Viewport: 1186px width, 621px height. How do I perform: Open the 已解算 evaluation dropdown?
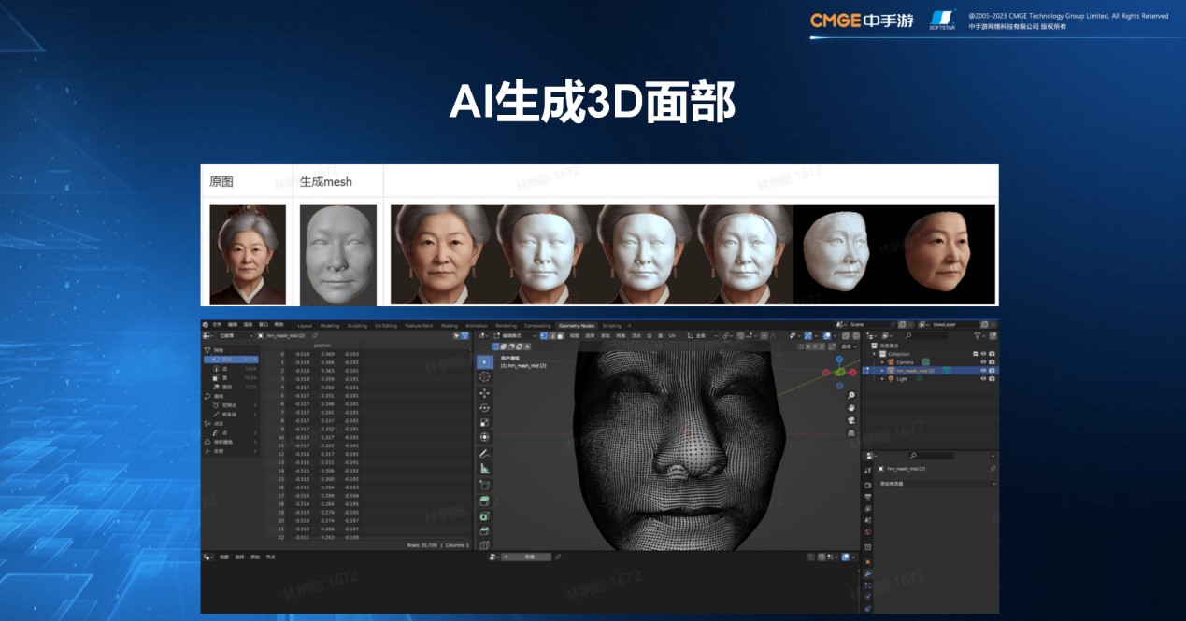click(236, 336)
